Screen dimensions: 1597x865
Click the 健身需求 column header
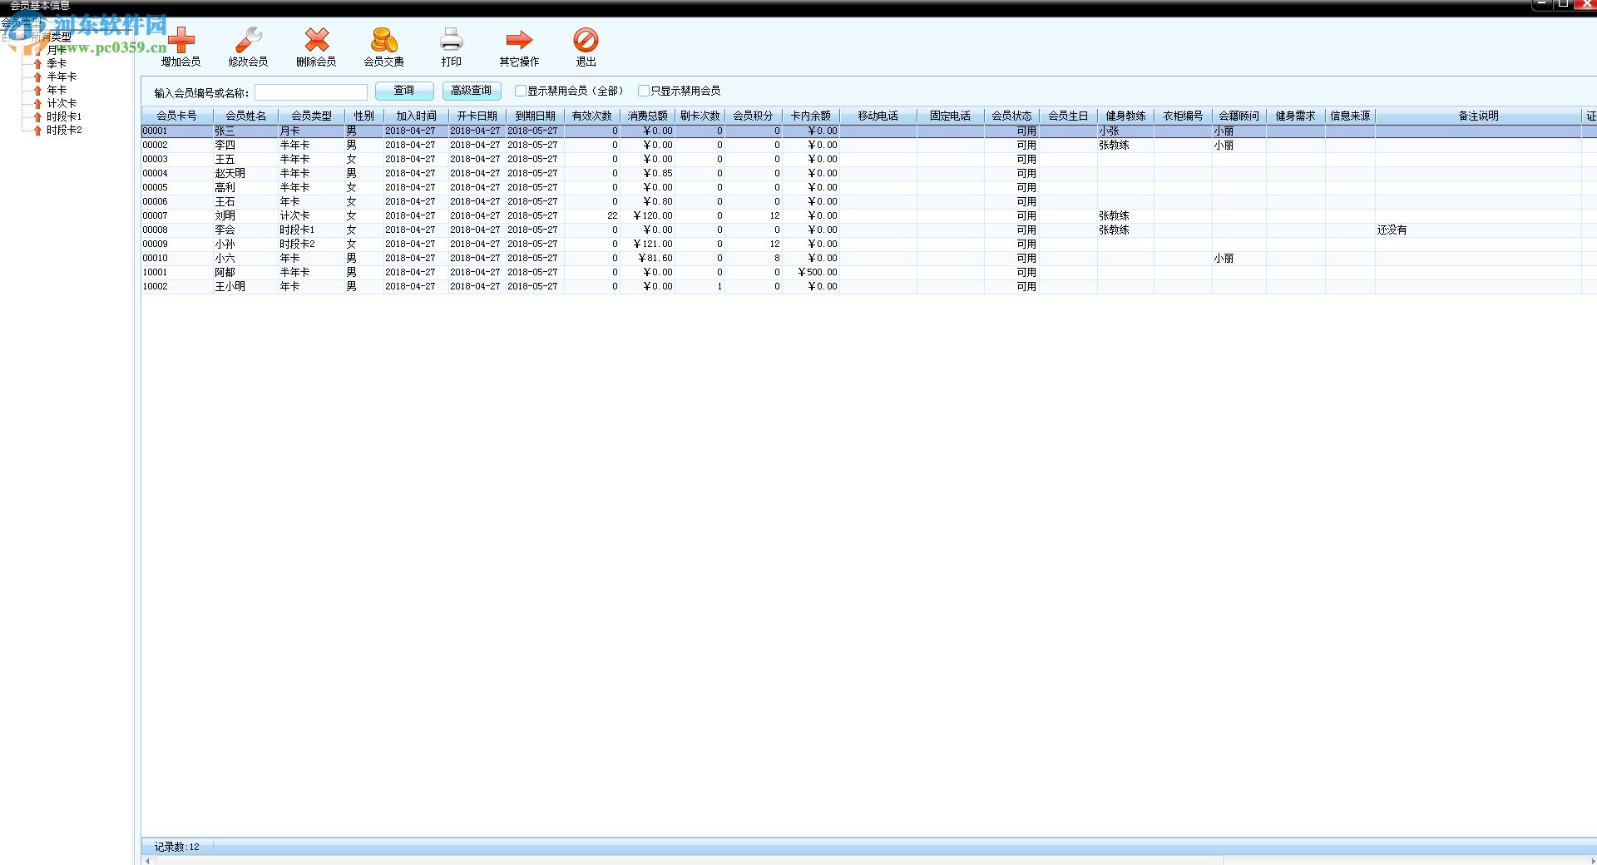tap(1296, 116)
